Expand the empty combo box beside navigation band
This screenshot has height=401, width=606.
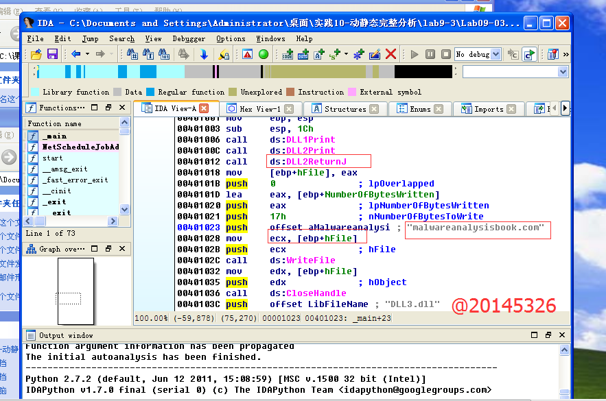tap(563, 72)
